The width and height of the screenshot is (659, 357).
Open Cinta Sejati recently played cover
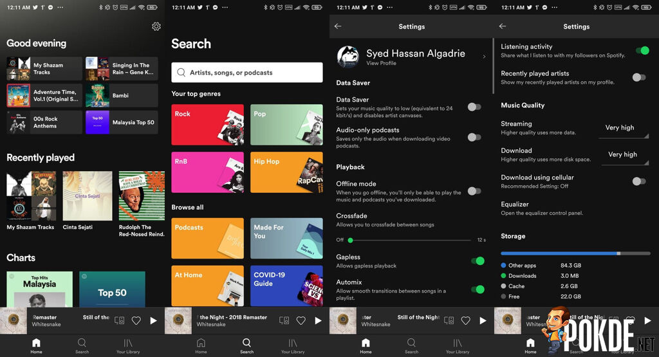[88, 196]
